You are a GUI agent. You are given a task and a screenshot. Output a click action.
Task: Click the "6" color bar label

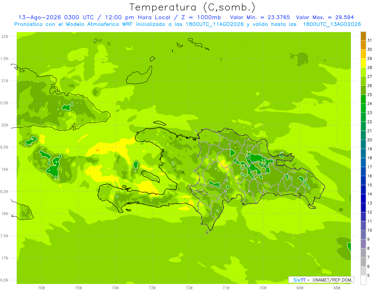tap(368, 266)
